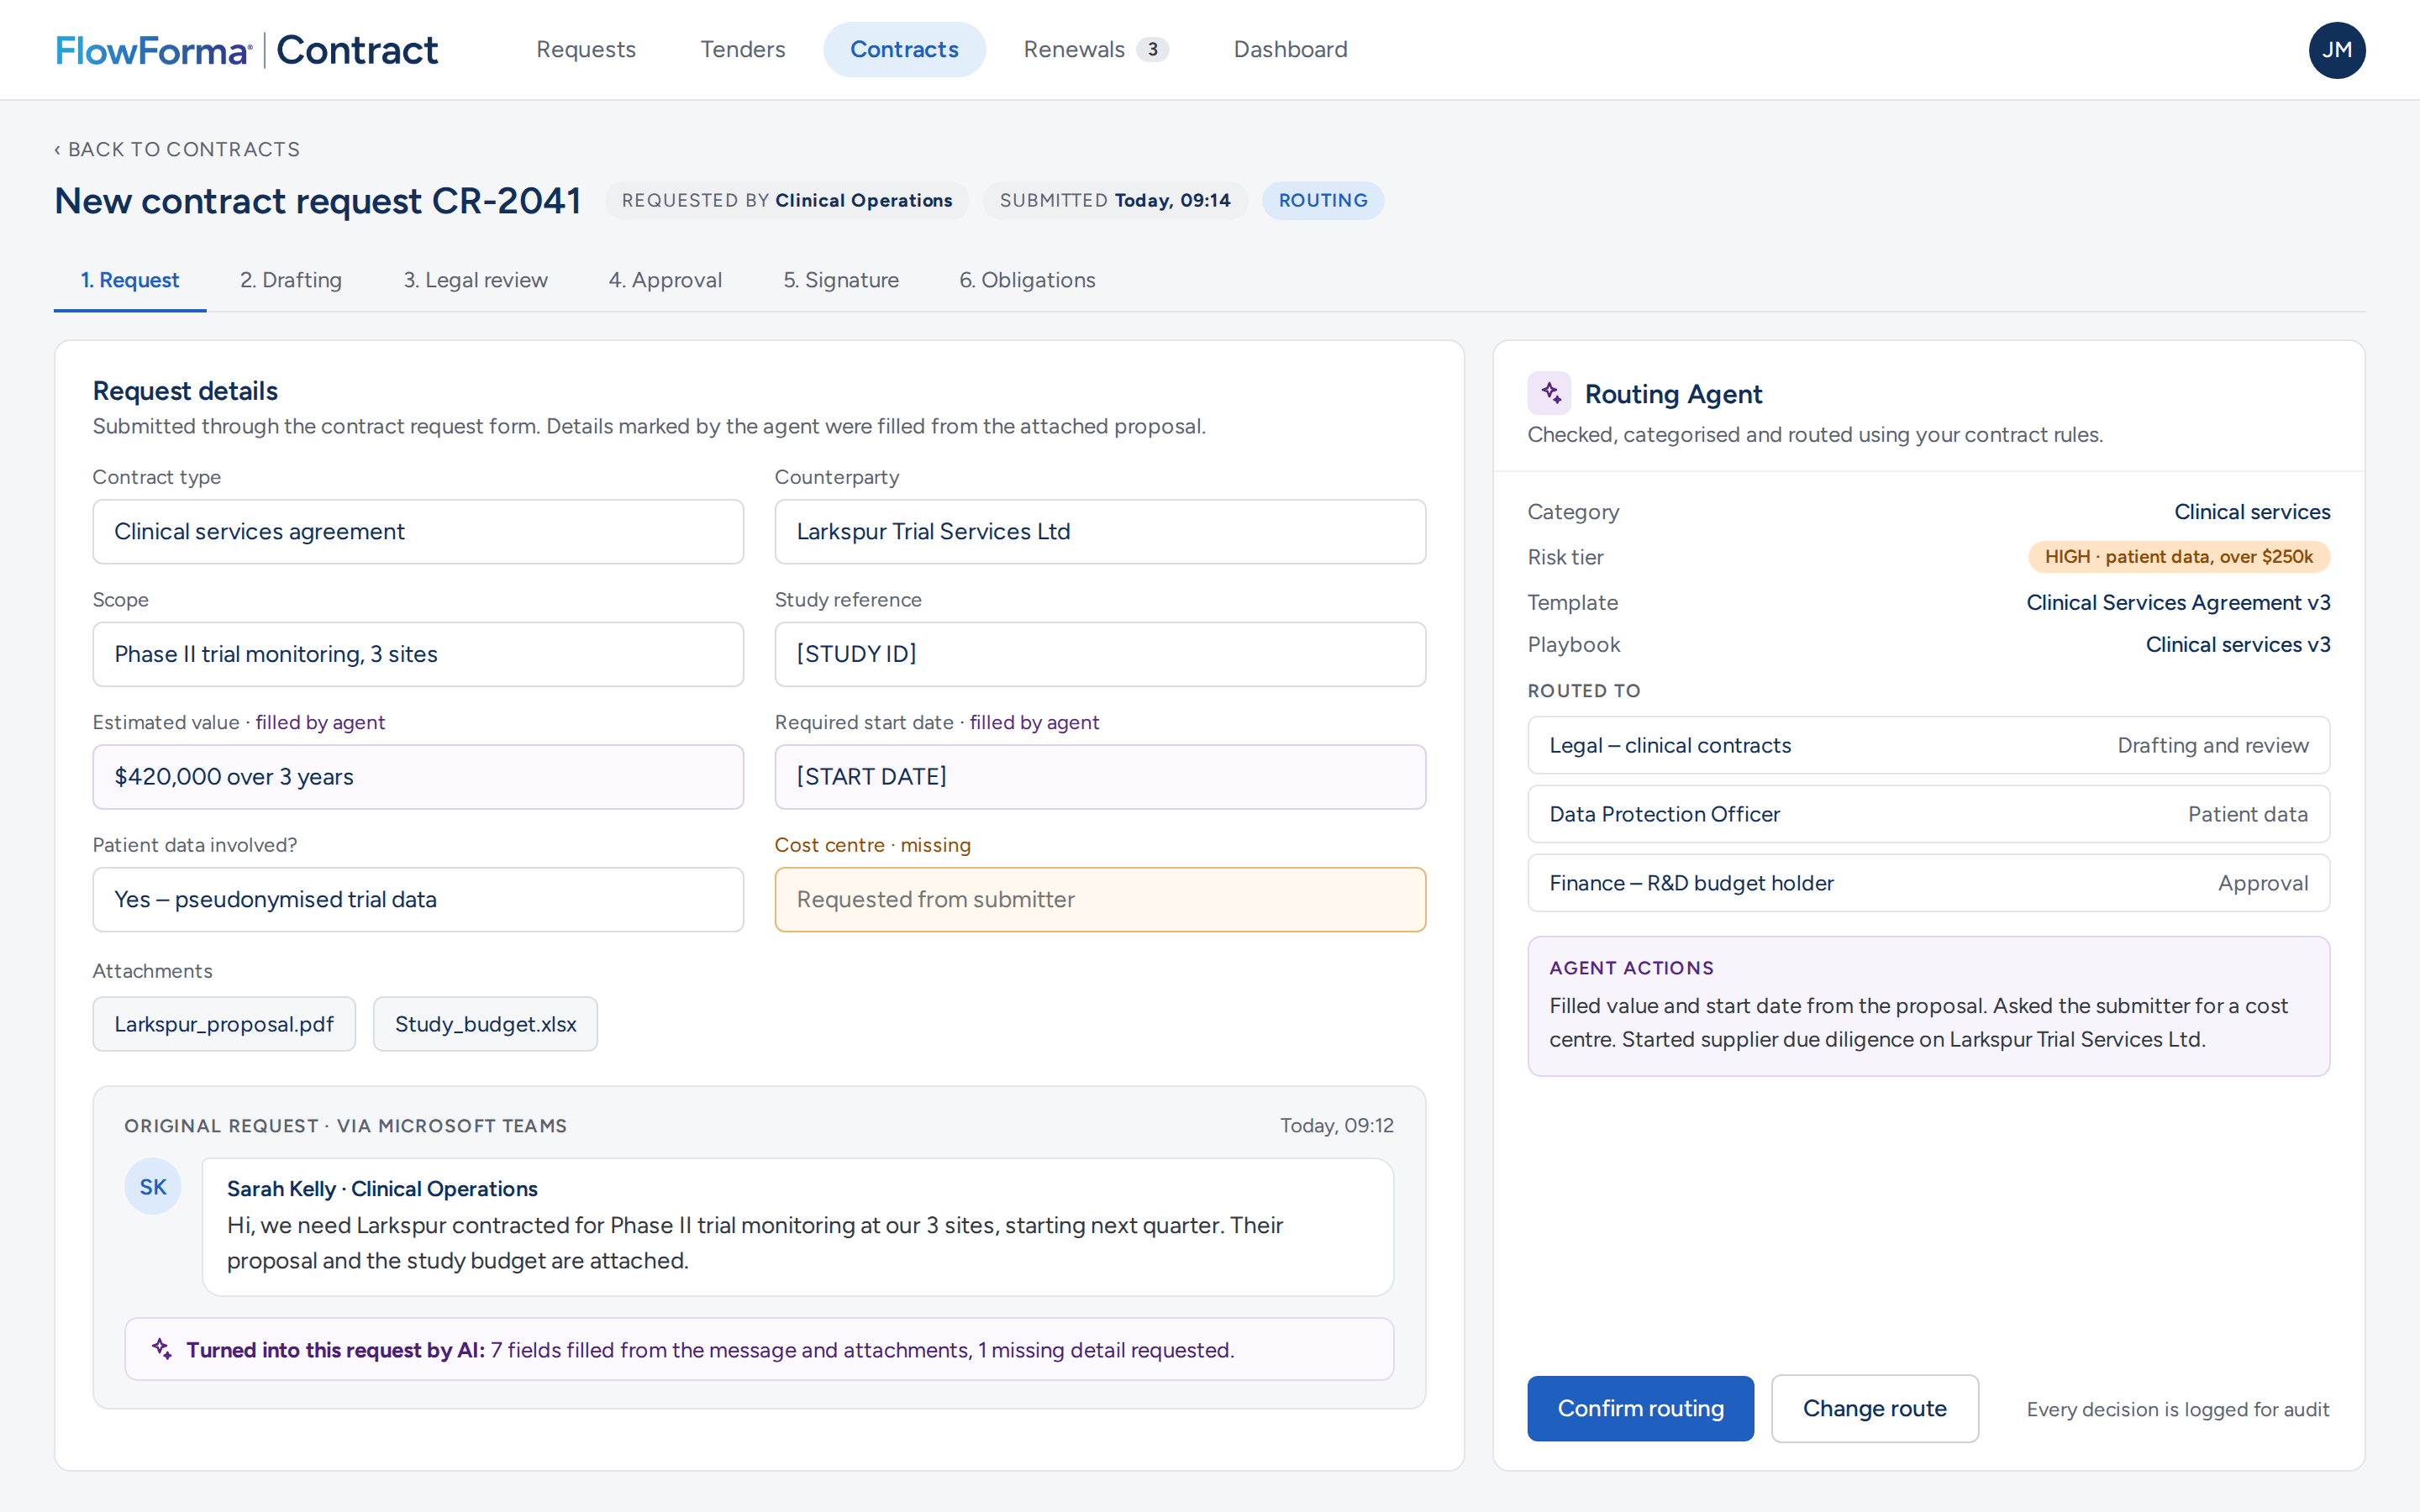Click the 'Submitted Today, 09:14' pill
2420x1512 pixels.
[x=1115, y=200]
